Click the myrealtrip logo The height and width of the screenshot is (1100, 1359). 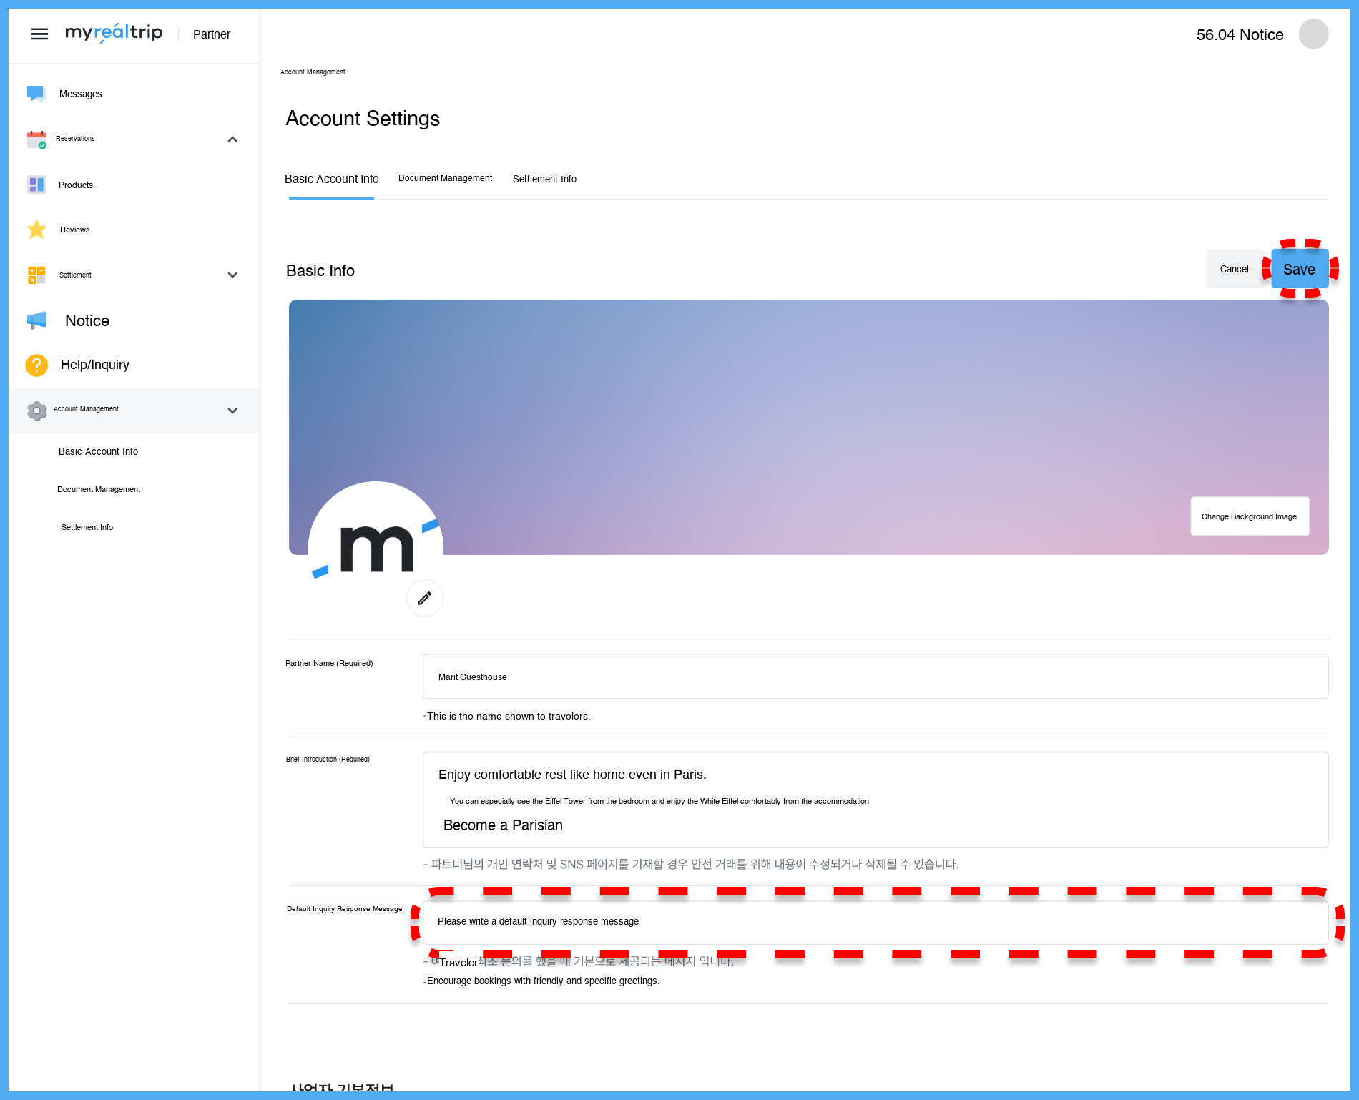[113, 33]
